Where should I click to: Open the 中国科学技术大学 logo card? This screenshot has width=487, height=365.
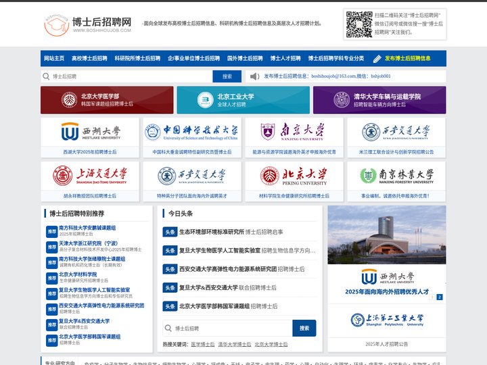point(192,132)
